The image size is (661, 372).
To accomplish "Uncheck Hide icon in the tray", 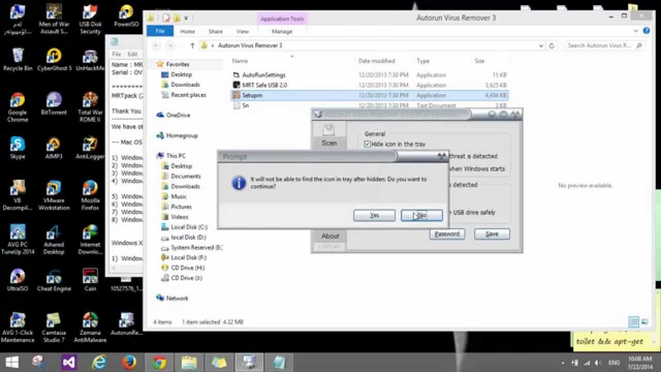I will coord(367,144).
